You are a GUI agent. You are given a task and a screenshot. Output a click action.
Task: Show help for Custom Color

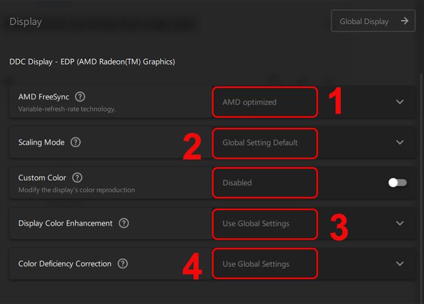77,178
